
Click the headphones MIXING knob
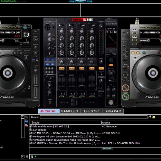coord(50,85)
